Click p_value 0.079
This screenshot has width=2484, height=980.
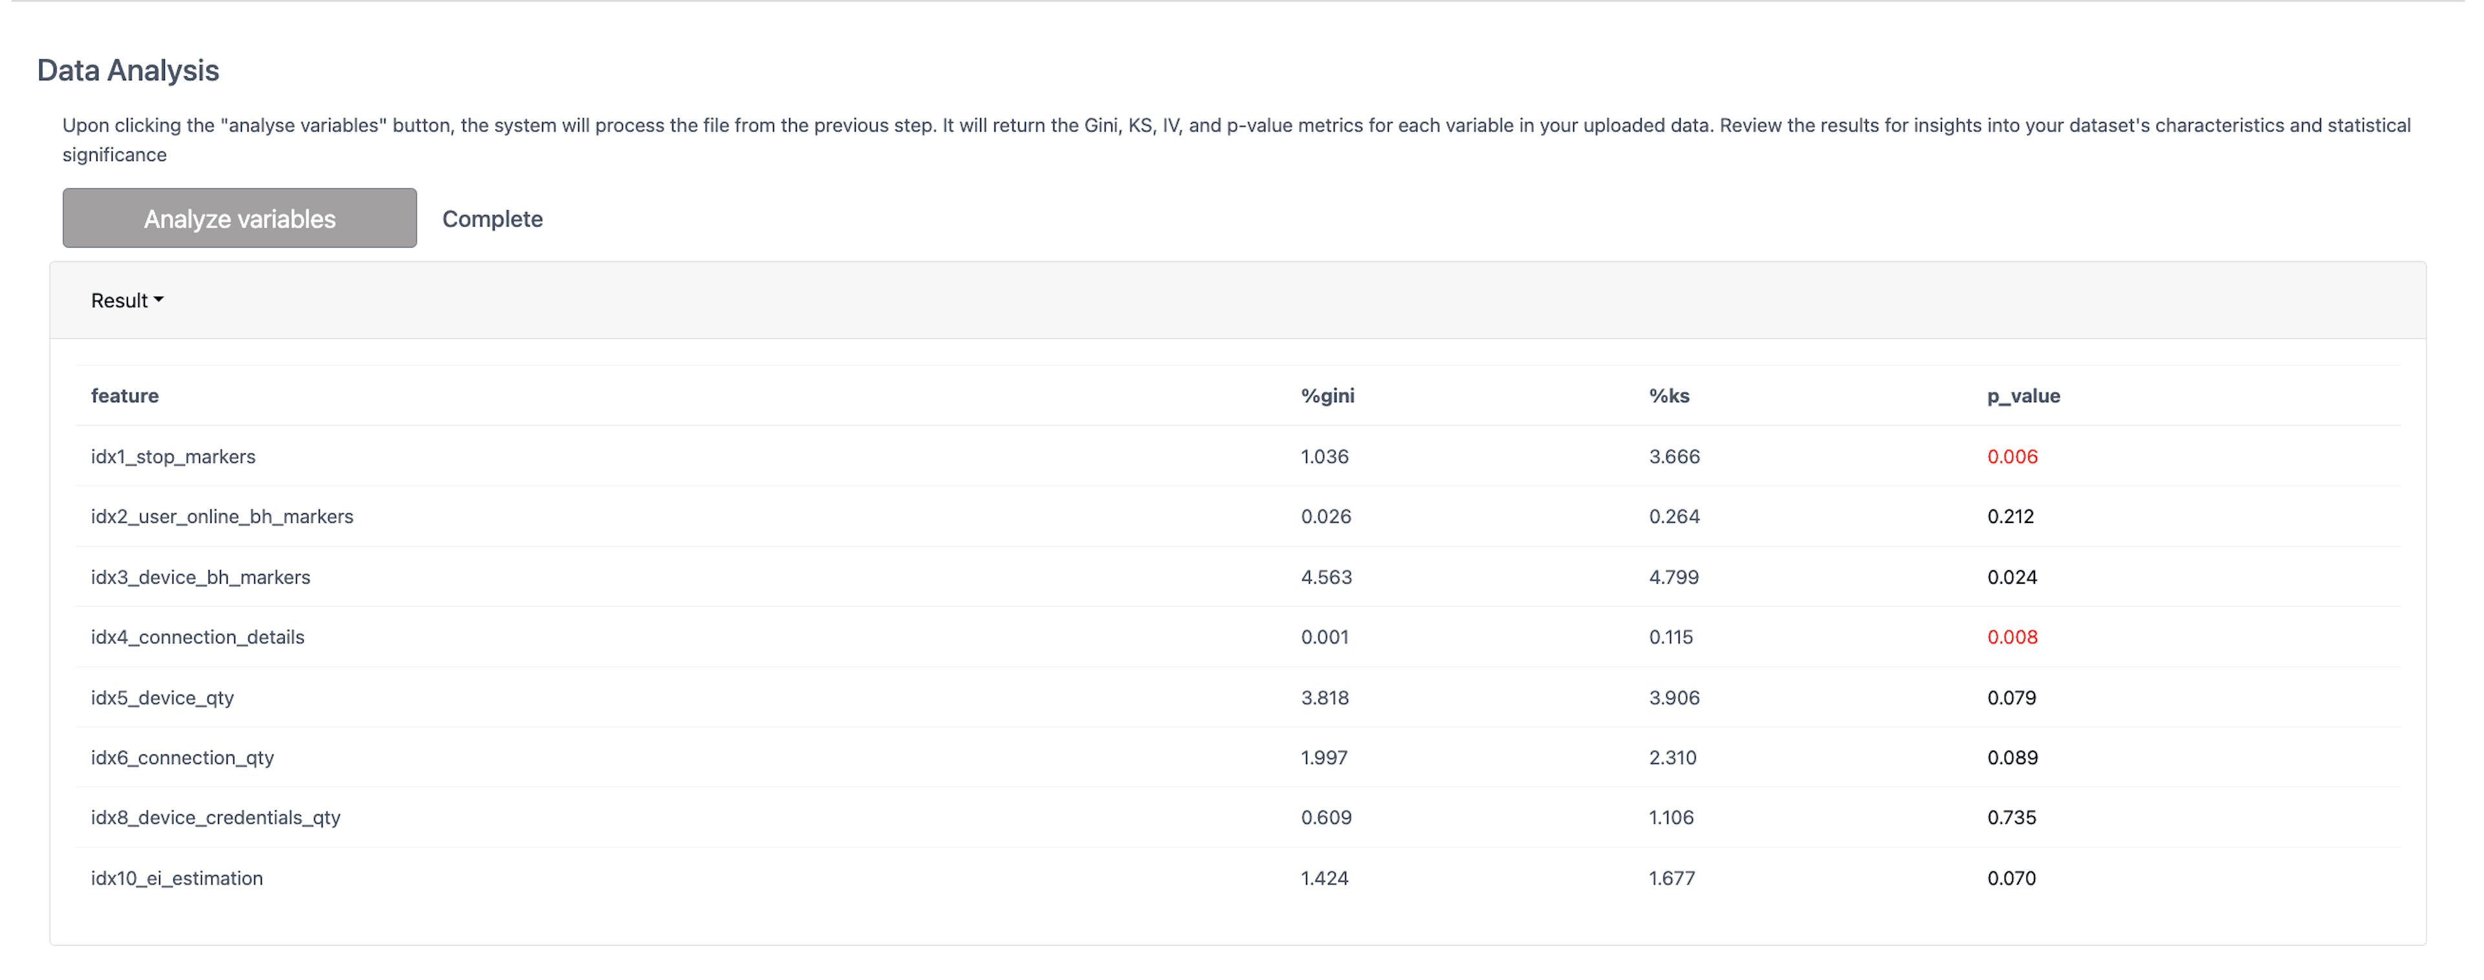coord(2010,698)
